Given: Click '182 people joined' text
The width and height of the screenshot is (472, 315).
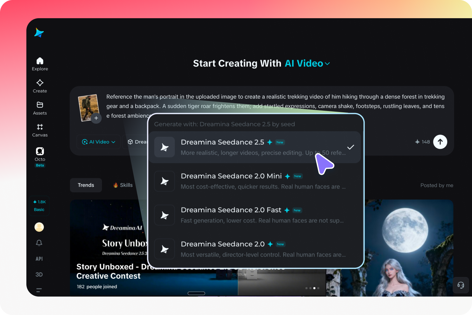Looking at the screenshot, I should [x=97, y=287].
